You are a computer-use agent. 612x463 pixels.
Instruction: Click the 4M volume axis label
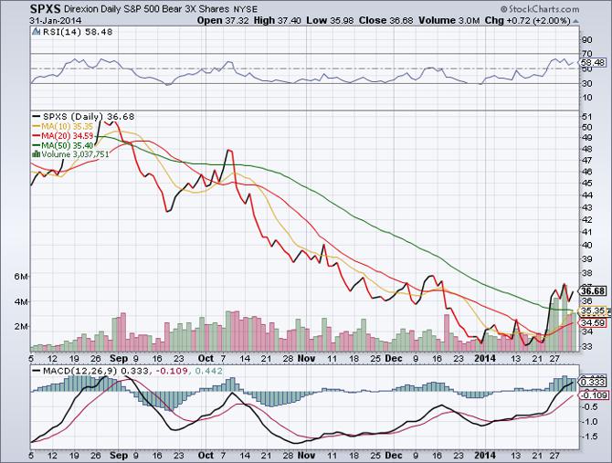coord(21,301)
